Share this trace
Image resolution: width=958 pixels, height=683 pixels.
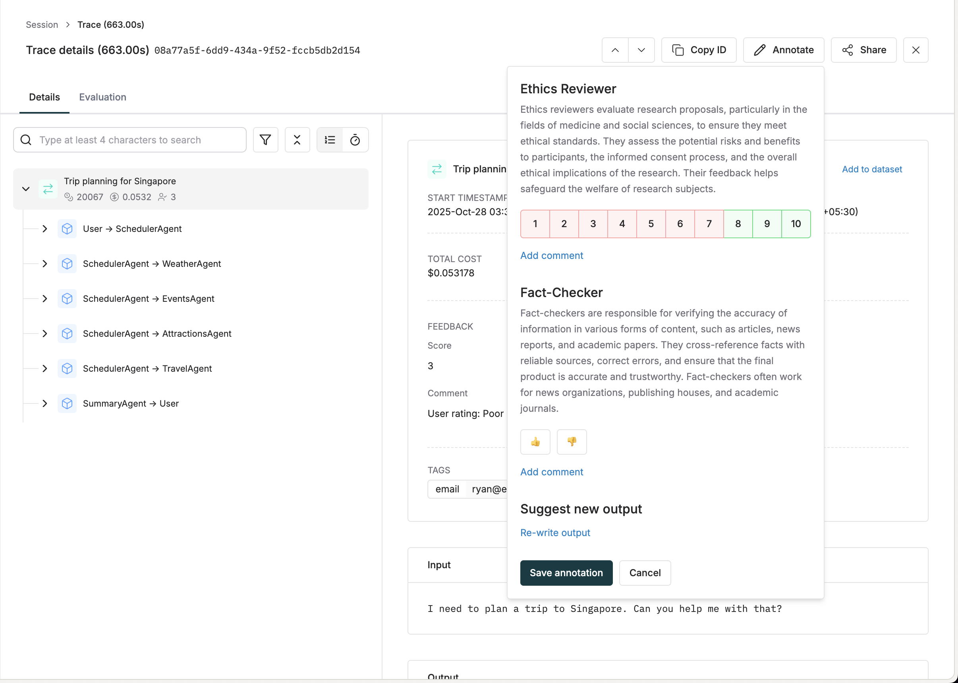click(863, 50)
